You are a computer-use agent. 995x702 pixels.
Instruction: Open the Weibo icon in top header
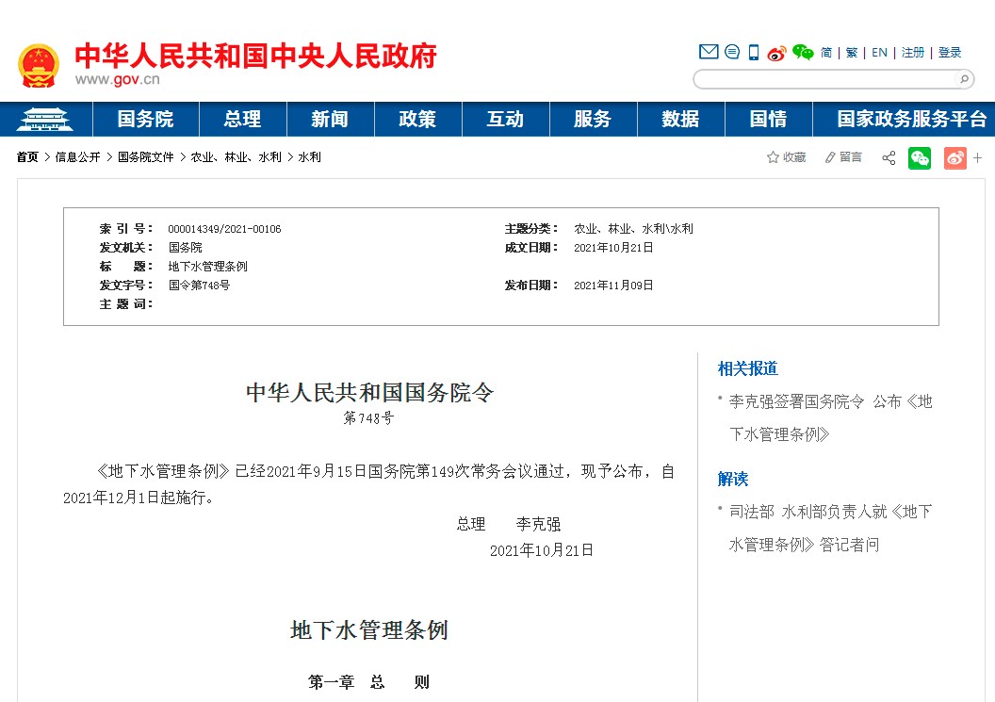coord(776,53)
